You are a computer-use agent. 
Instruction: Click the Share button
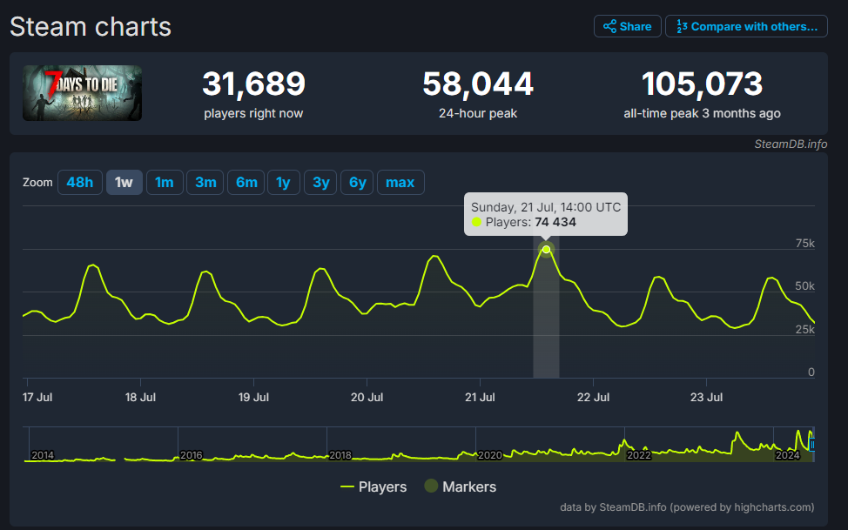[x=628, y=26]
